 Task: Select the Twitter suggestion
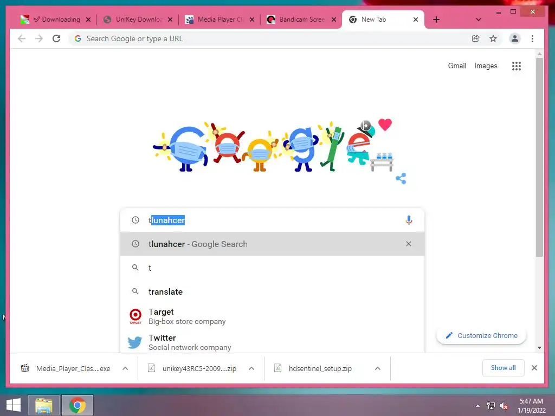[272, 342]
